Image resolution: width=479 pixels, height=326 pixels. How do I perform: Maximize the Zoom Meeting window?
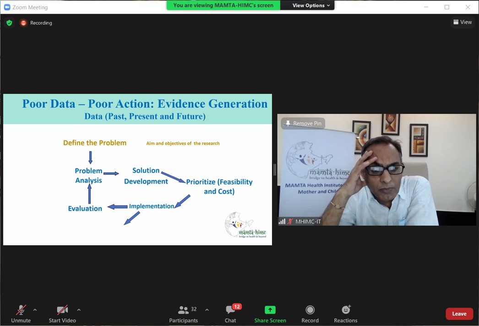coord(446,7)
